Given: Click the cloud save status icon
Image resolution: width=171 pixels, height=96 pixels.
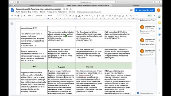Looking at the screenshot, I should click(x=71, y=9).
